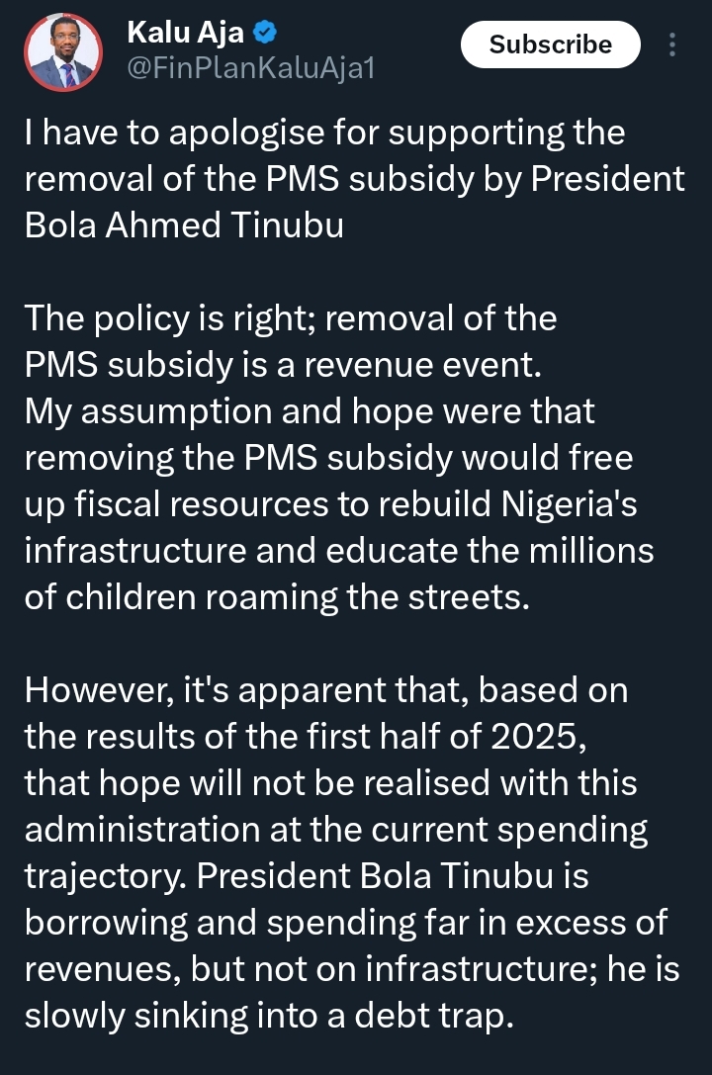
Task: Click the paragraph mentioning President Bola Tinubu
Action: click(x=356, y=875)
